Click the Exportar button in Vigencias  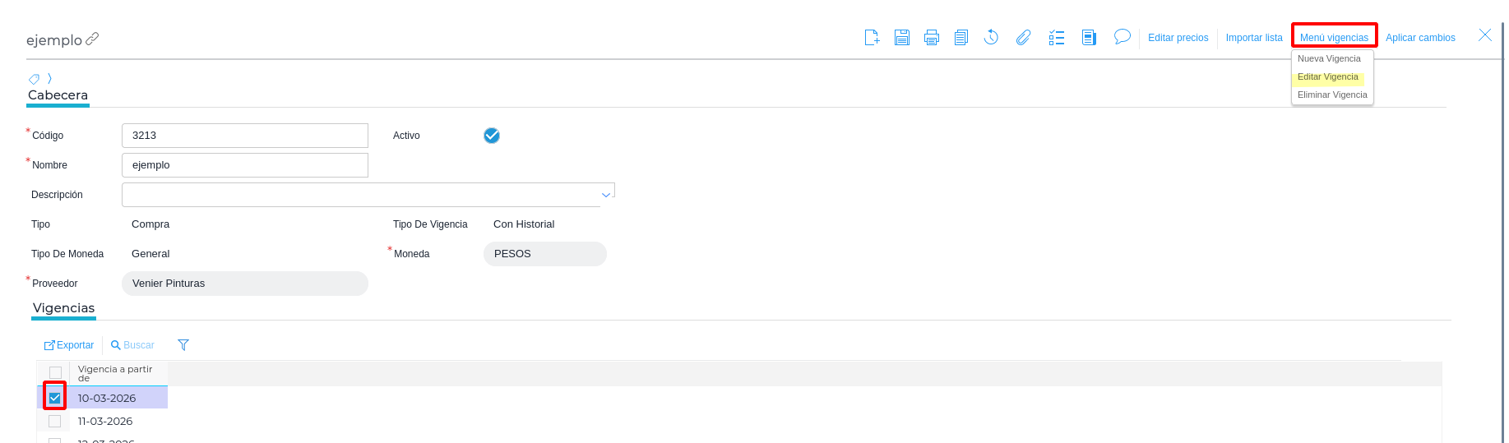pos(69,345)
